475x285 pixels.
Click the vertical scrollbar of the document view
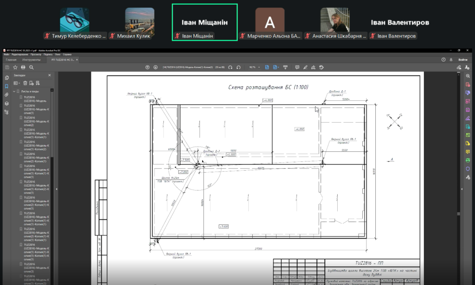pyautogui.click(x=459, y=178)
